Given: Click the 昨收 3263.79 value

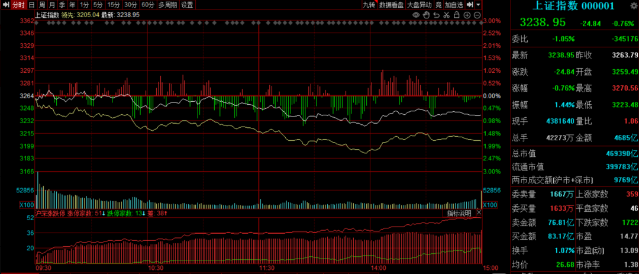Looking at the screenshot, I should tap(624, 55).
